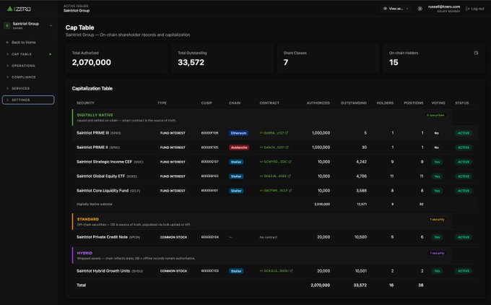Screen dimensions: 491x305
Task: Log out of the account
Action: [475, 9]
